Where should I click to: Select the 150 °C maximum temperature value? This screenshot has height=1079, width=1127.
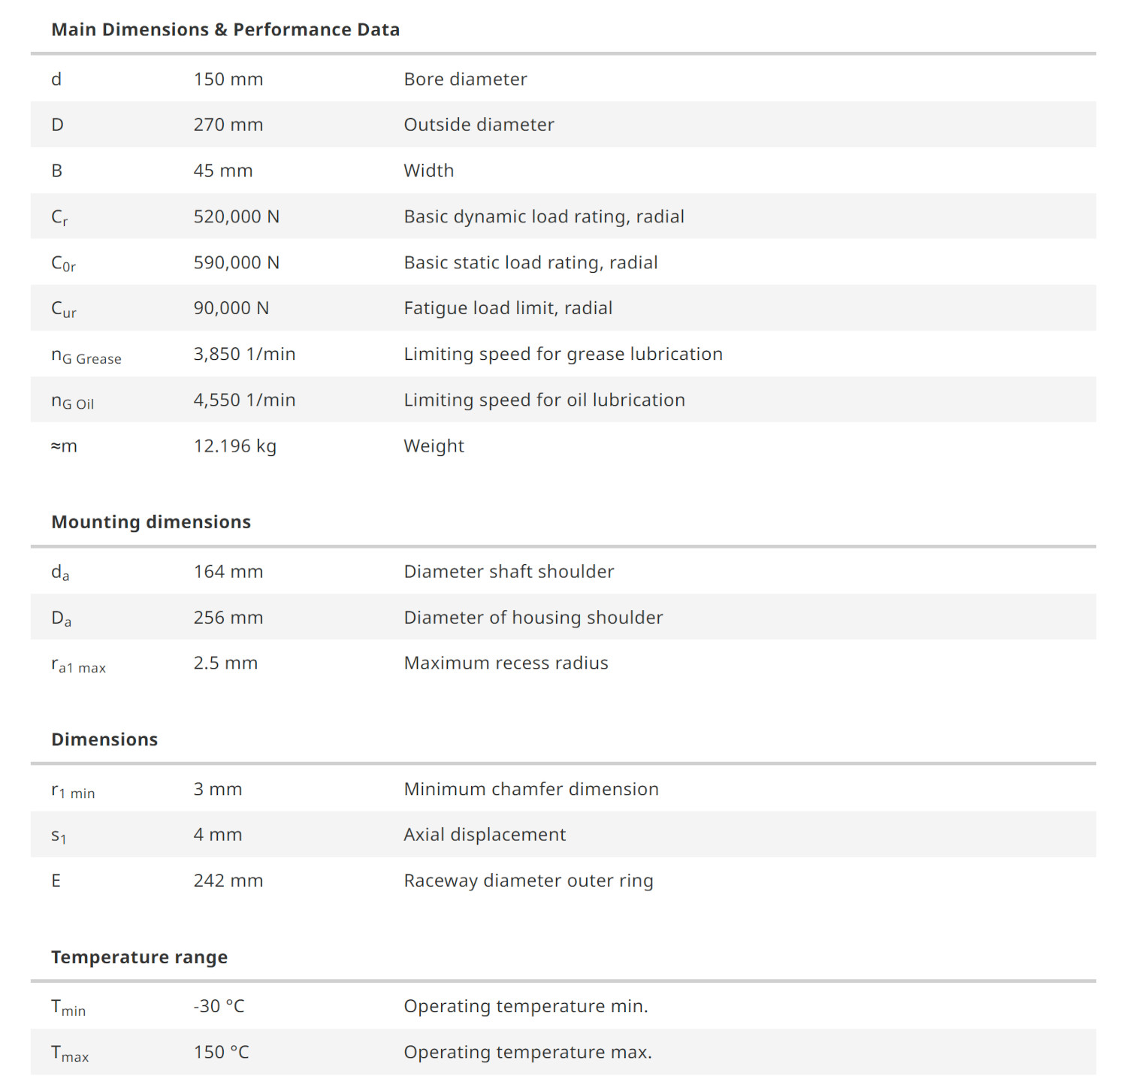point(222,1052)
